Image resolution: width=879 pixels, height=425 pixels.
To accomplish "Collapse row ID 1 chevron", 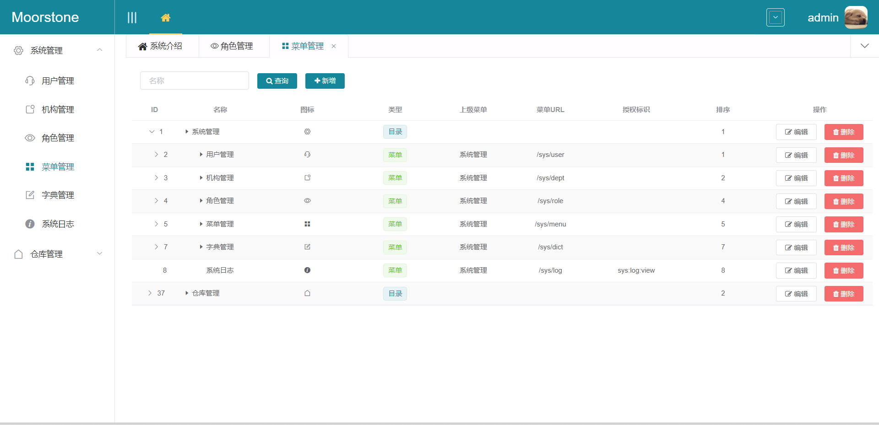I will click(x=152, y=132).
